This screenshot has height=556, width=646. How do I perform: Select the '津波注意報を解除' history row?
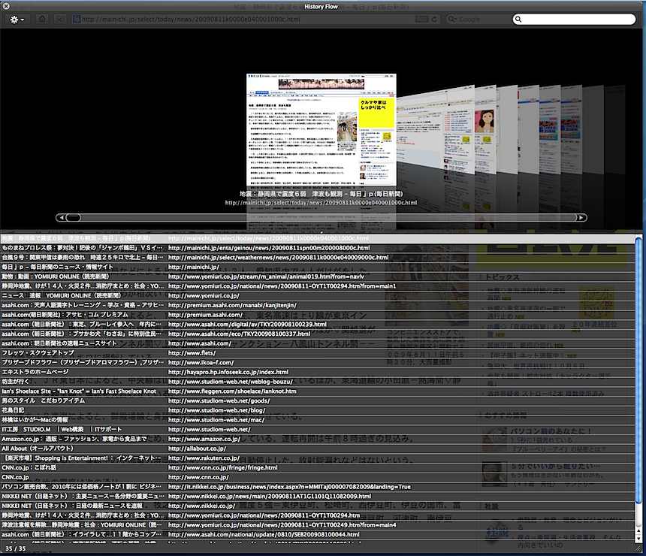(x=317, y=524)
